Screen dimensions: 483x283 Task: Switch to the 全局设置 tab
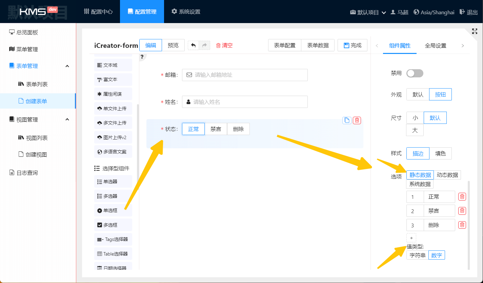click(436, 46)
